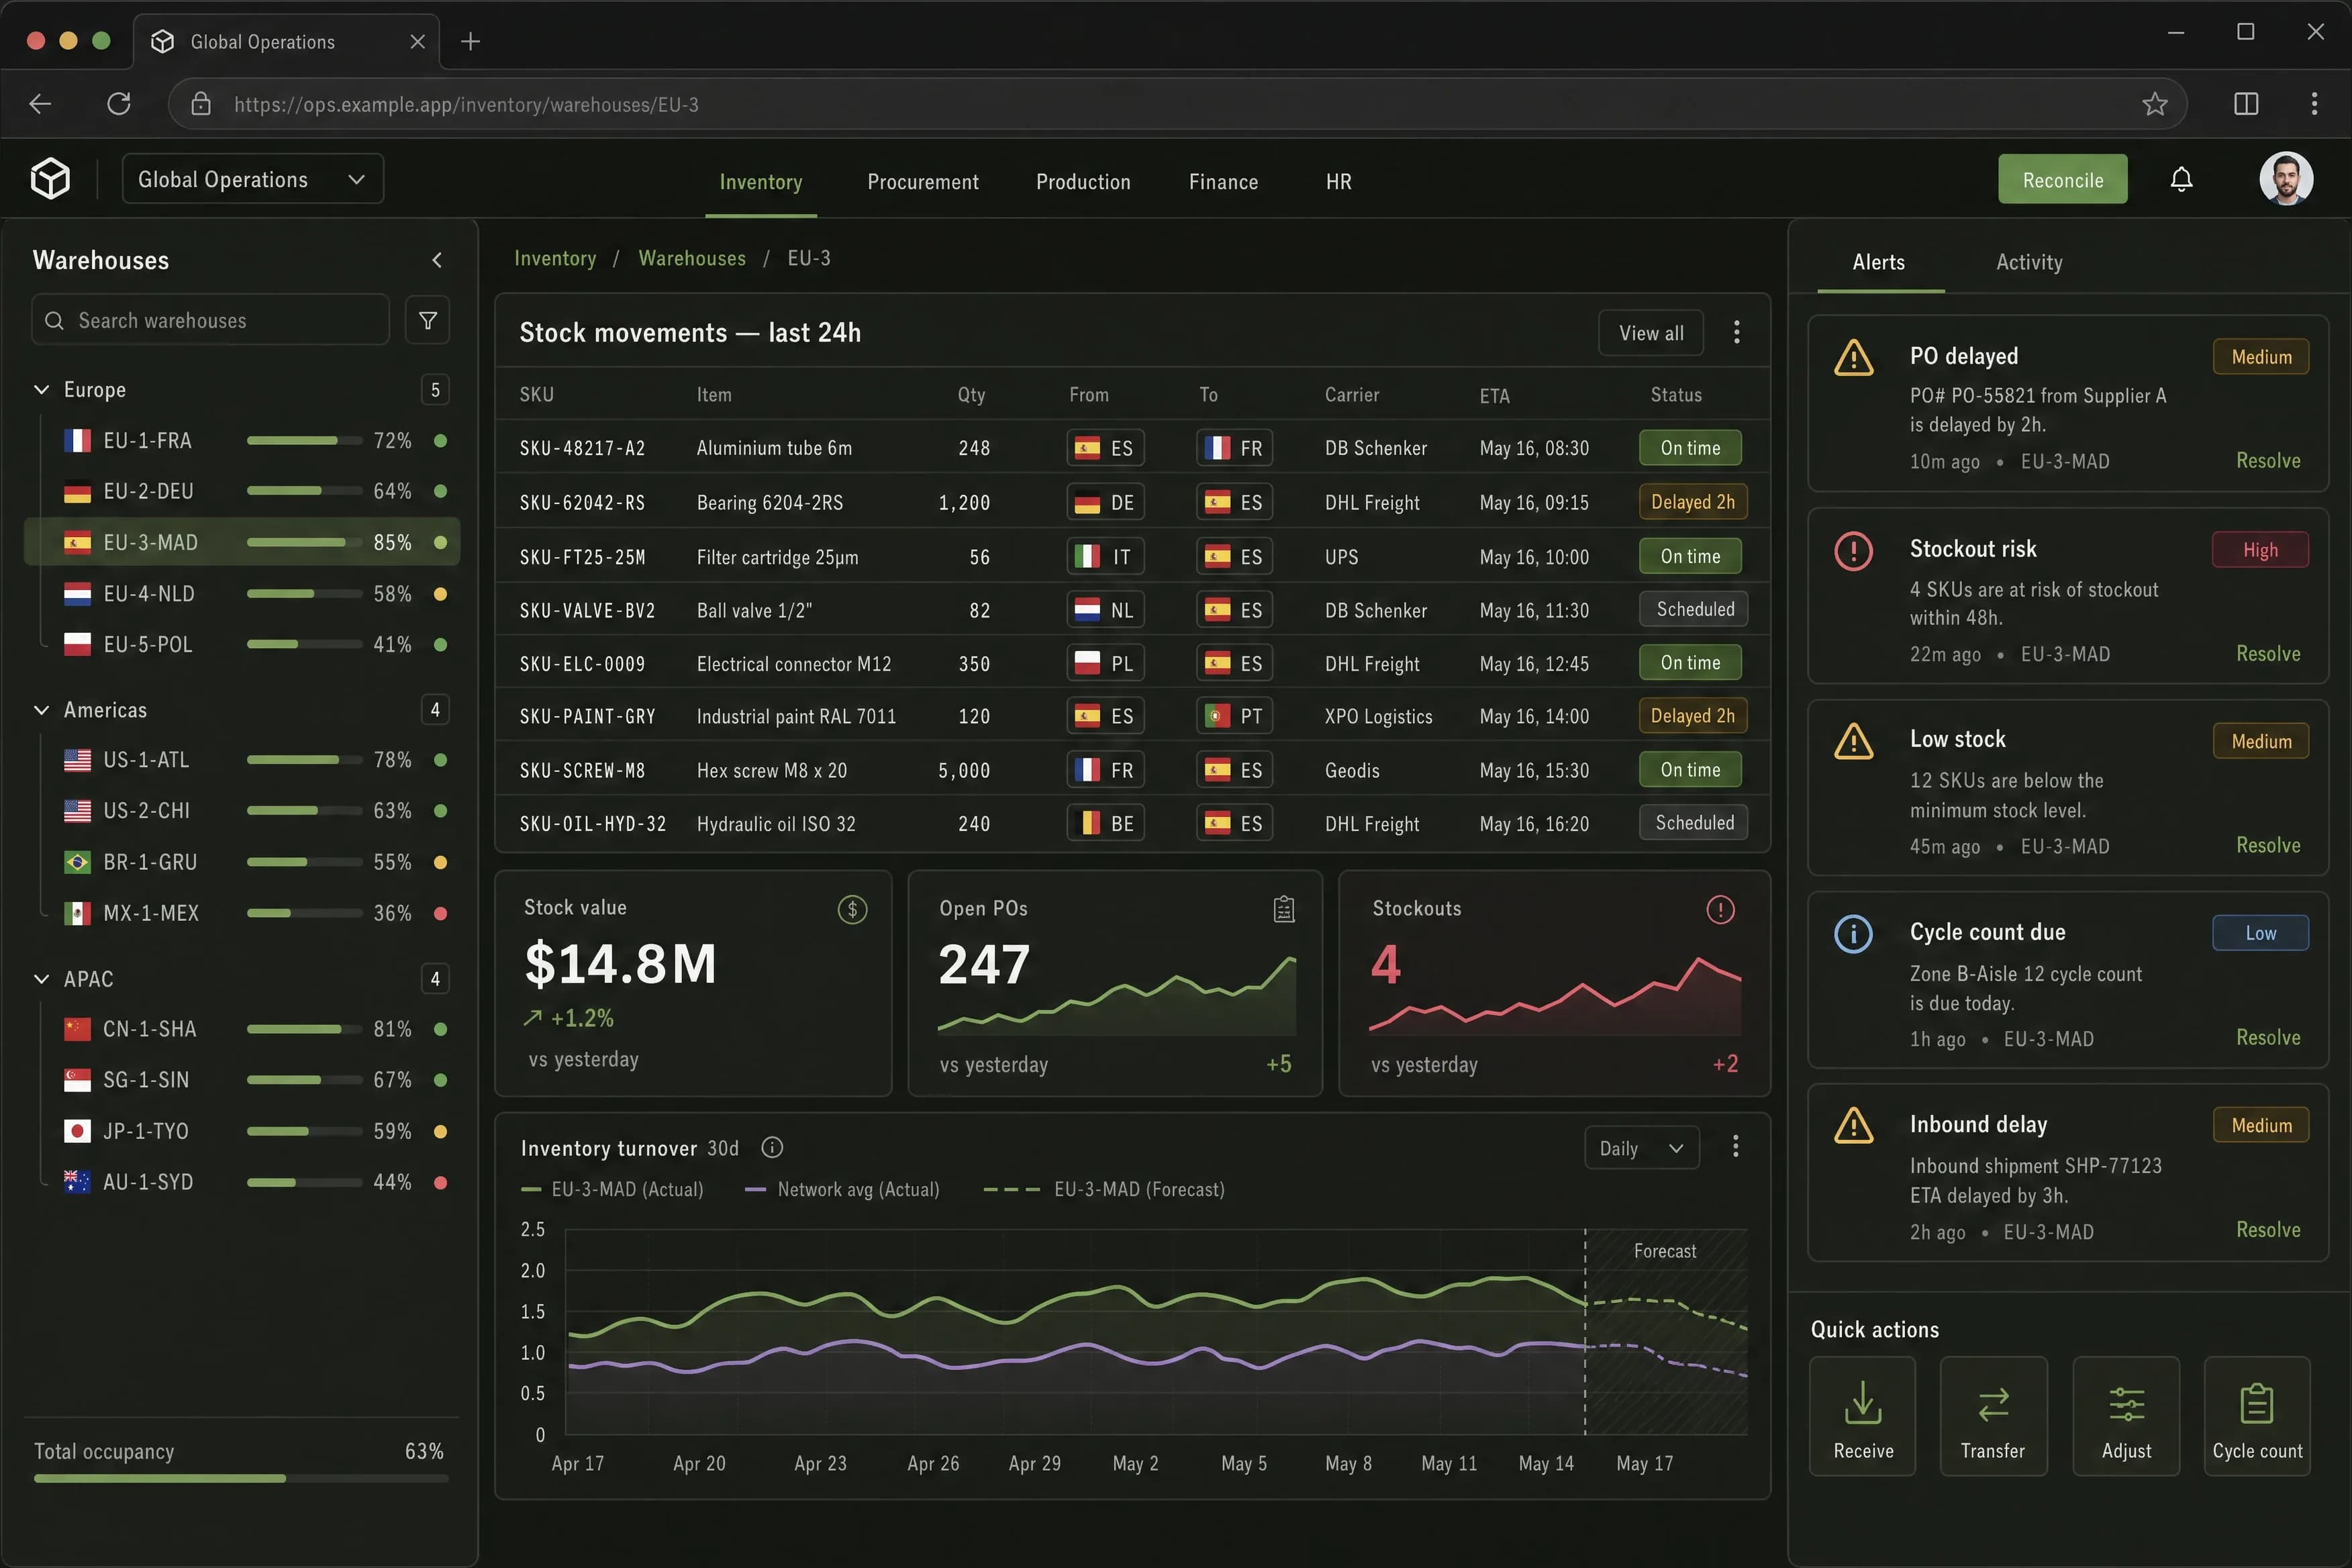Viewport: 2352px width, 1568px height.
Task: Collapse the Europe warehouse group
Action: click(x=41, y=390)
